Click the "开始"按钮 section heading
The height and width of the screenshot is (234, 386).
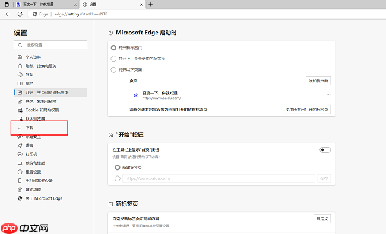[x=129, y=135]
